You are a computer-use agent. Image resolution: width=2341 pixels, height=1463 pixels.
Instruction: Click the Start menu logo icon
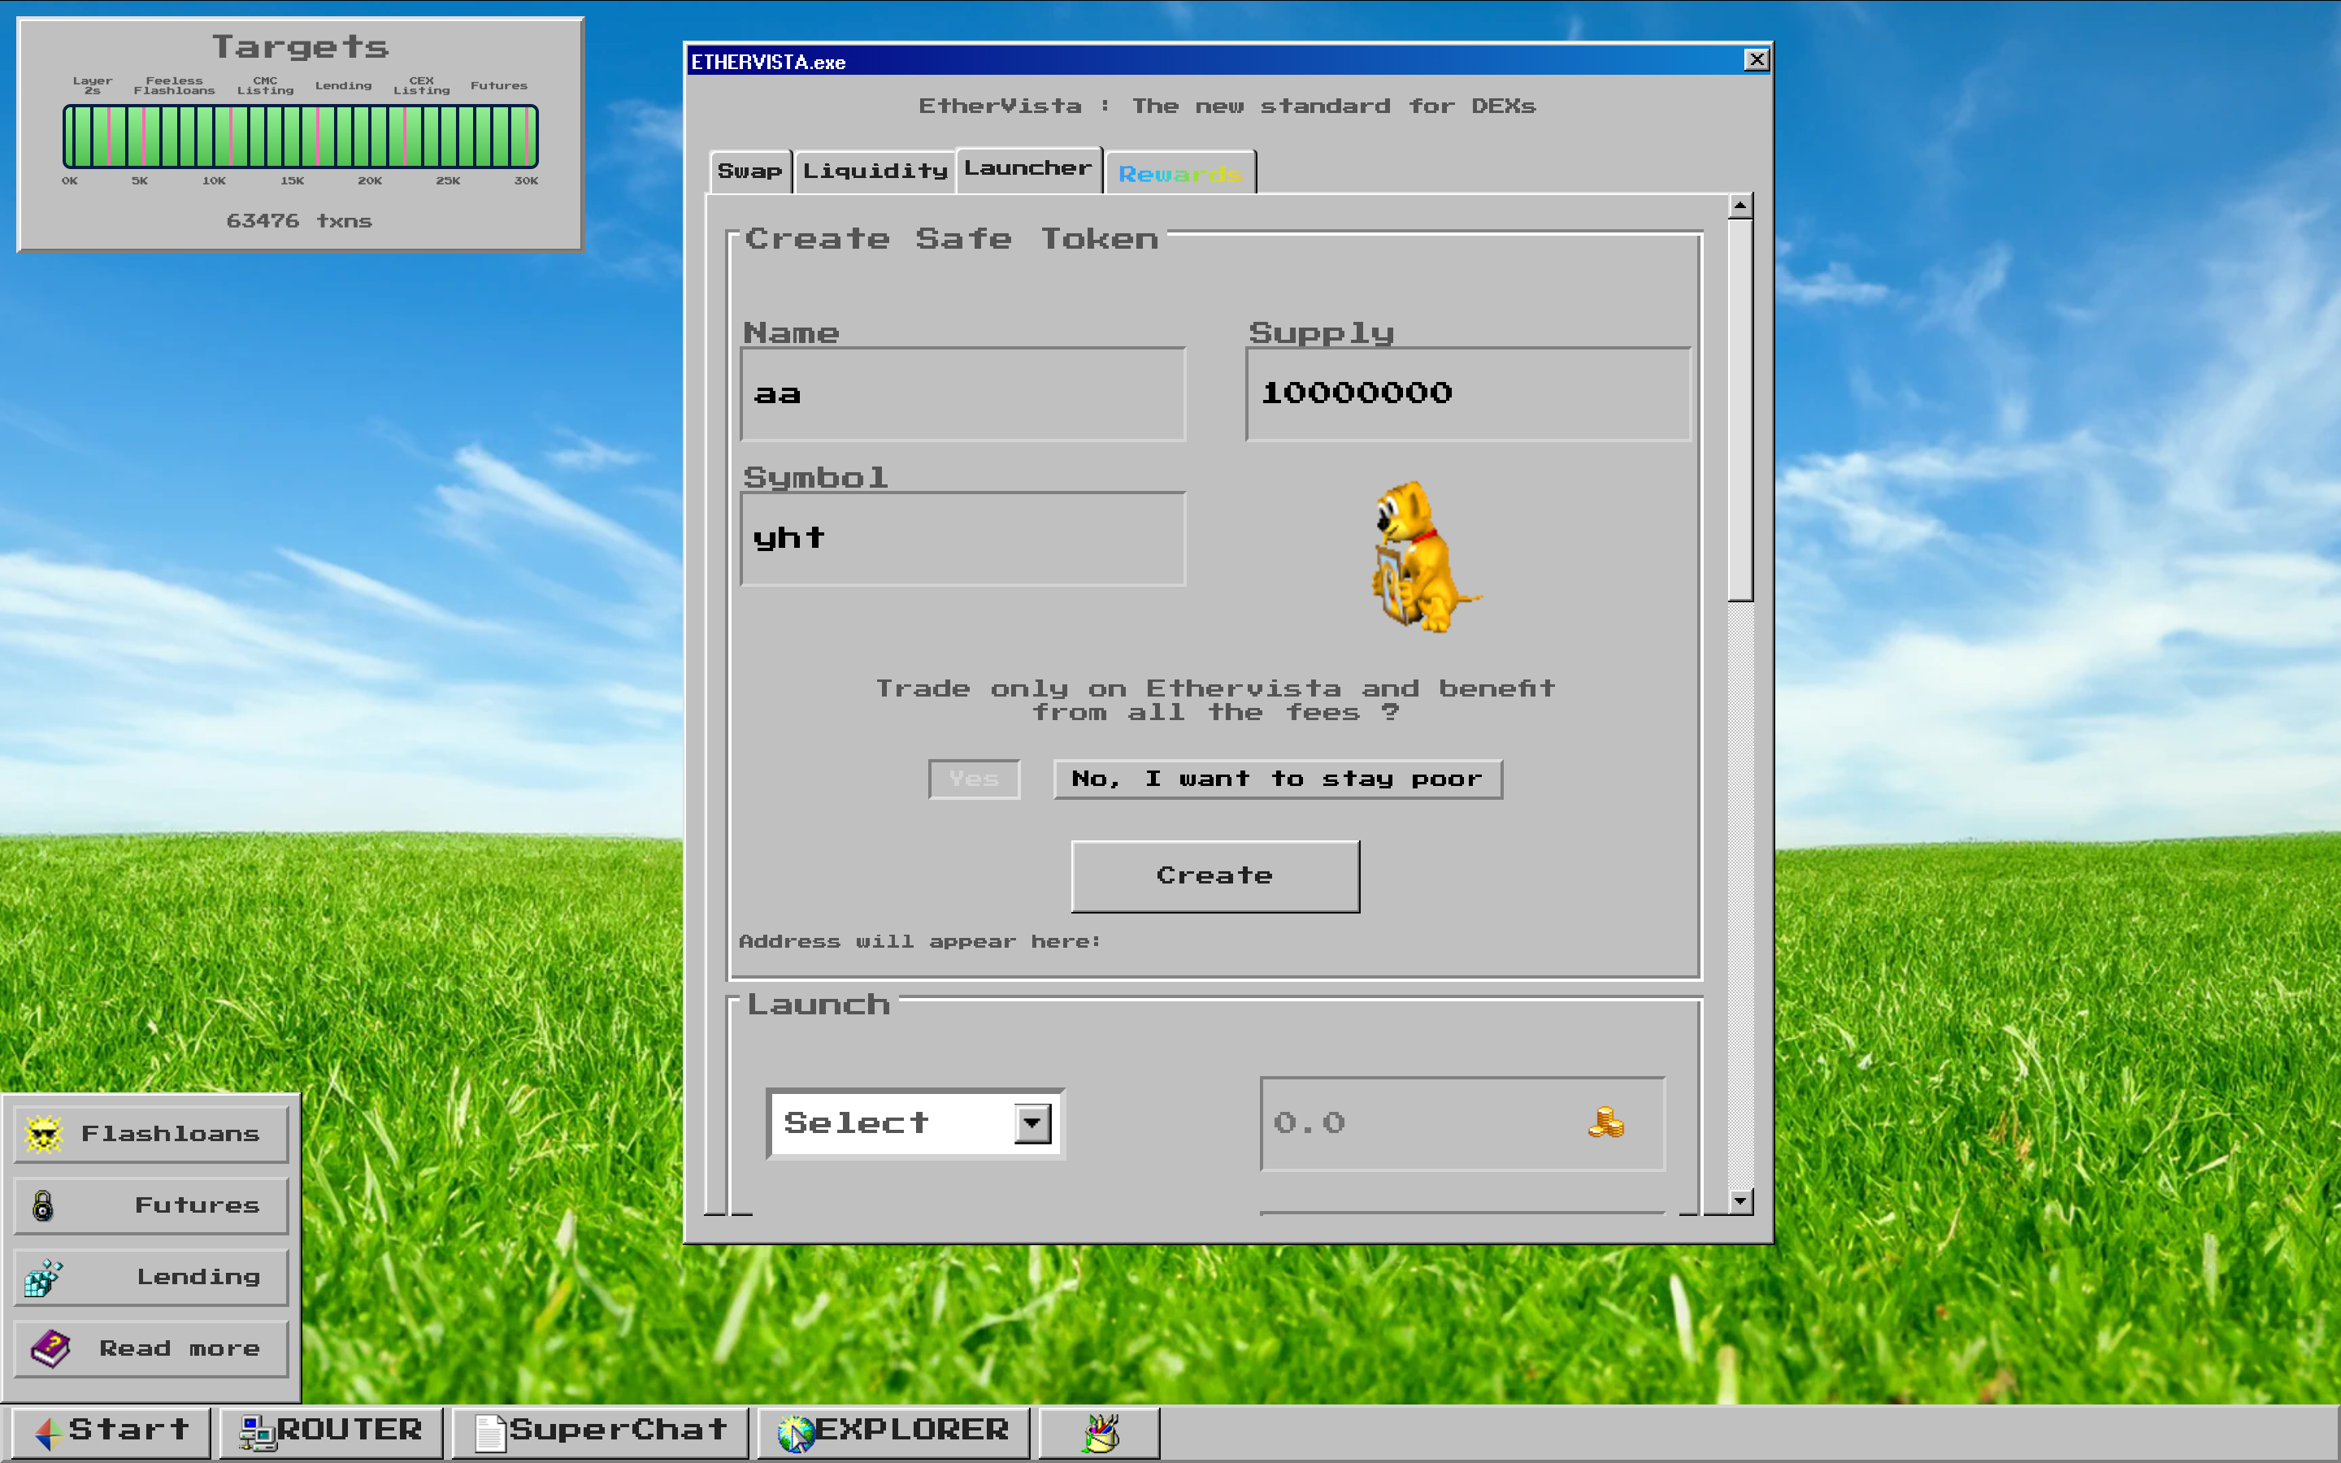(x=47, y=1431)
